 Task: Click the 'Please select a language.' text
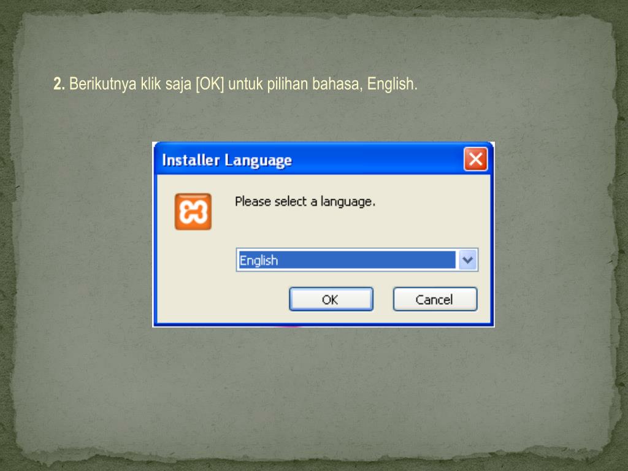point(305,201)
